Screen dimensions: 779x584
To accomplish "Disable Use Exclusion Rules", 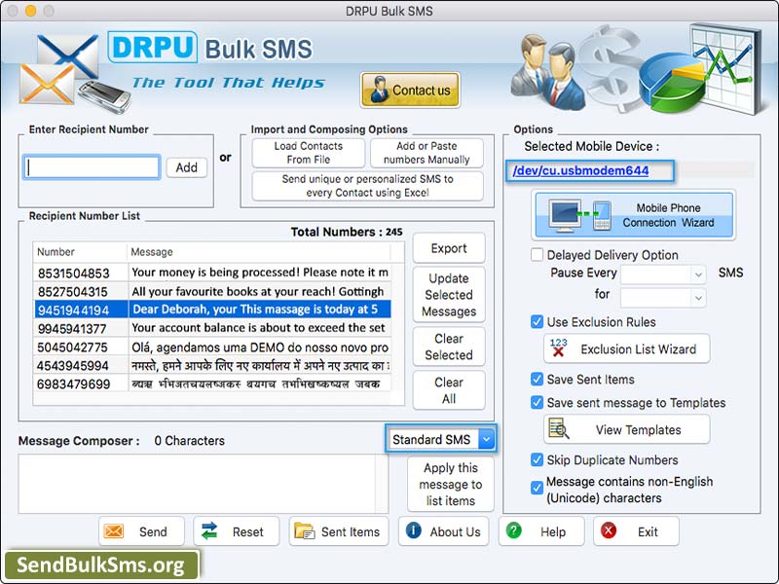I will 537,322.
